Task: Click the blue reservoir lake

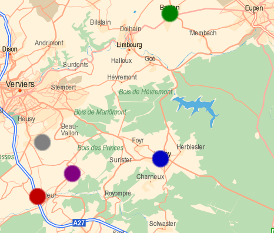Action: [x=196, y=107]
